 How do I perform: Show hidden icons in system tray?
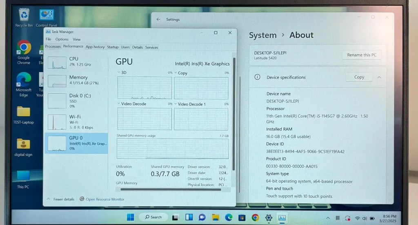click(x=328, y=218)
